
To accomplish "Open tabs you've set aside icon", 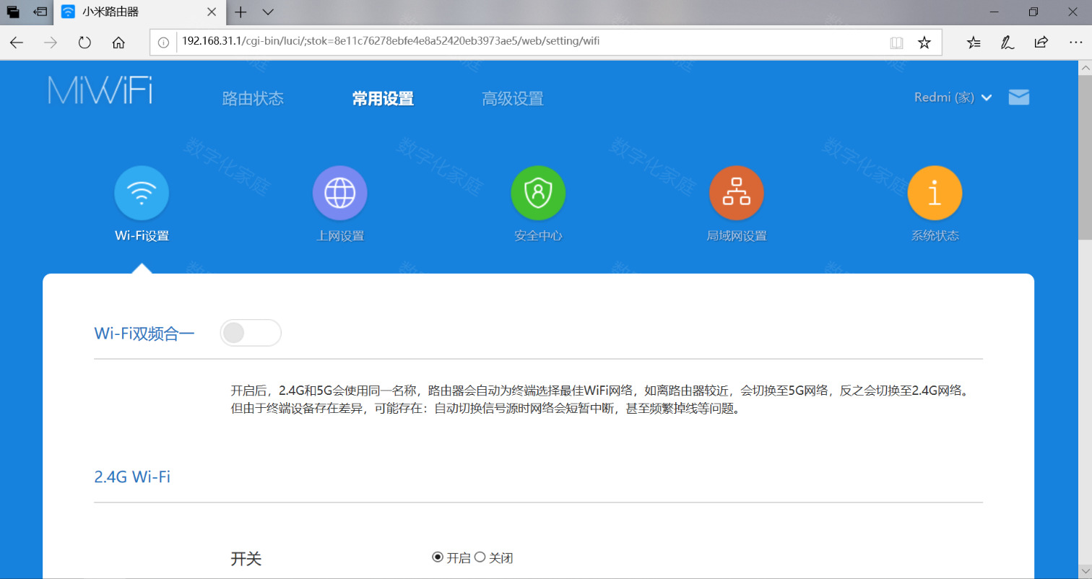I will point(12,12).
